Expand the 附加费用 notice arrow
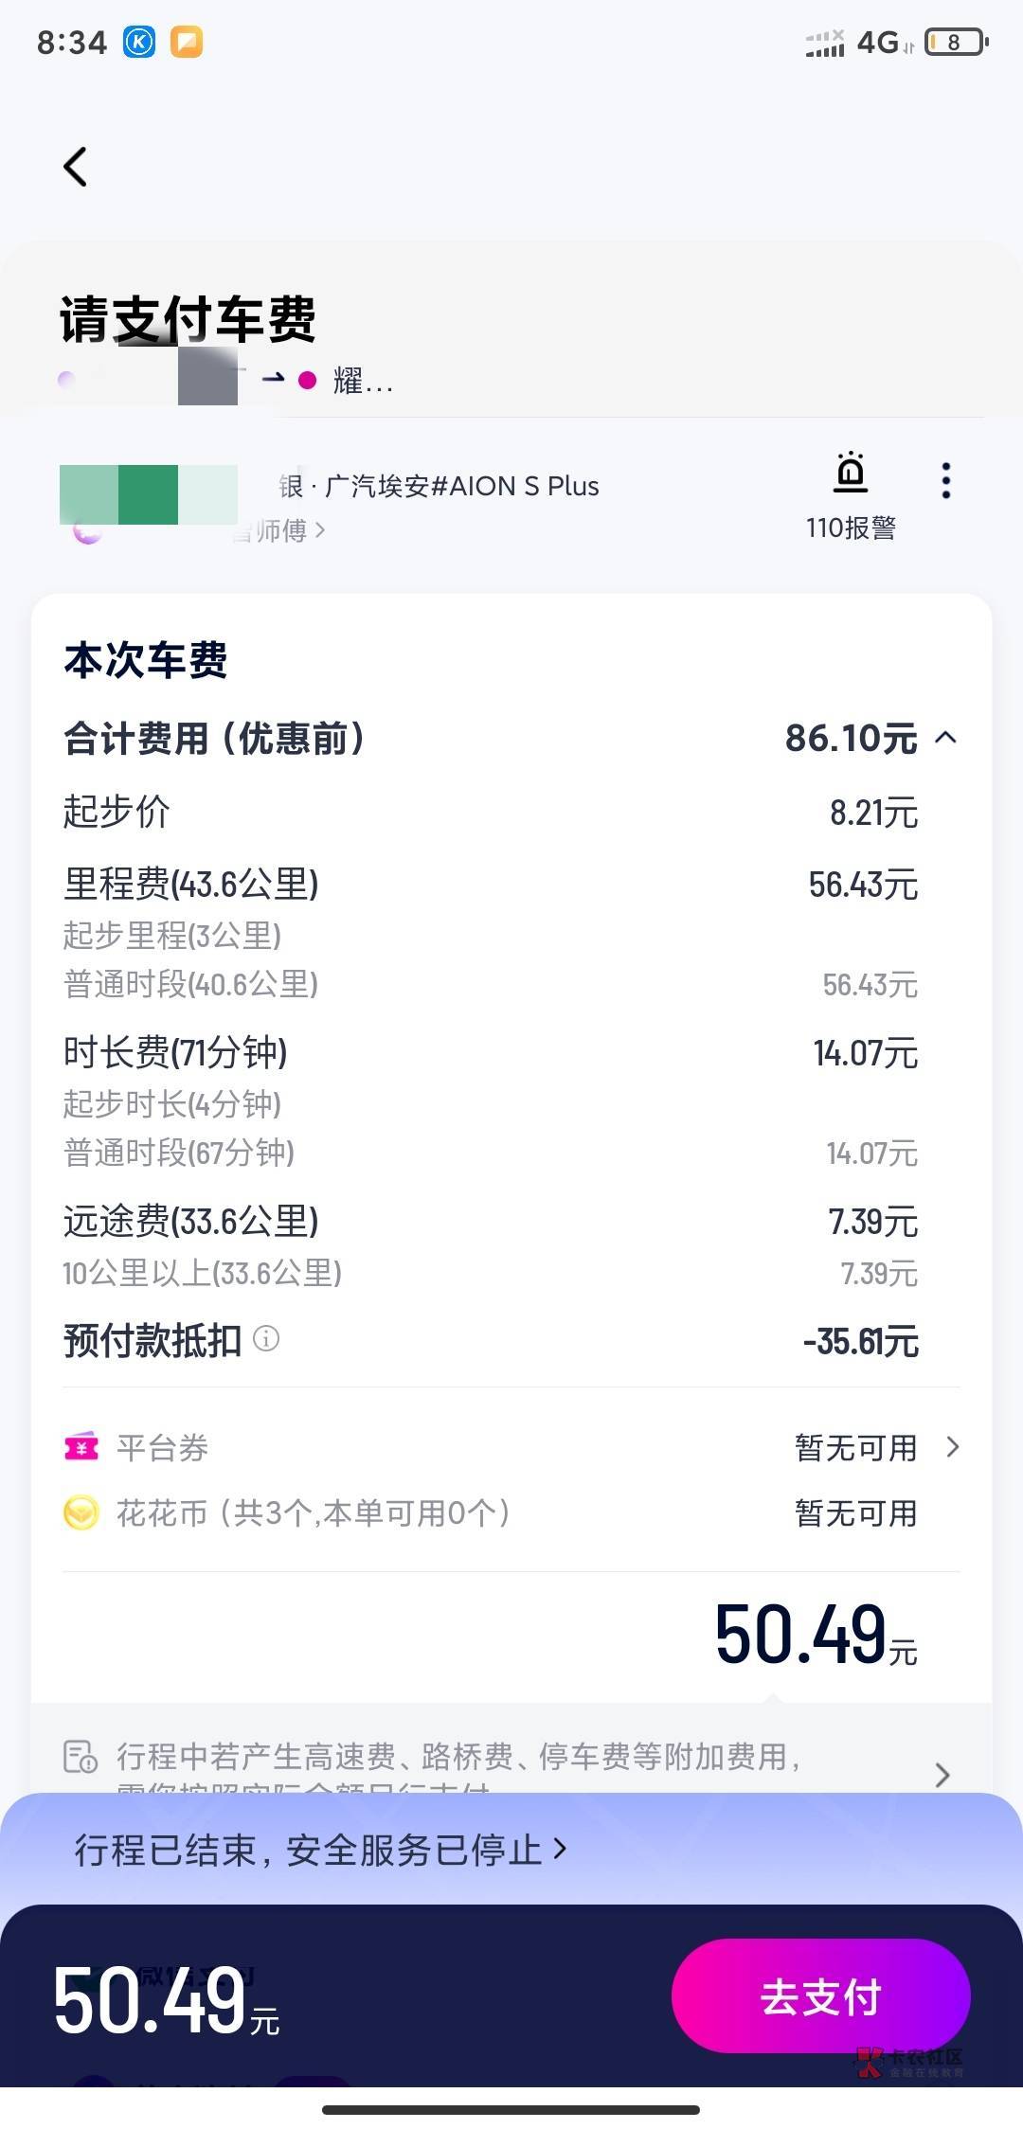The height and width of the screenshot is (2129, 1023). (x=942, y=1774)
